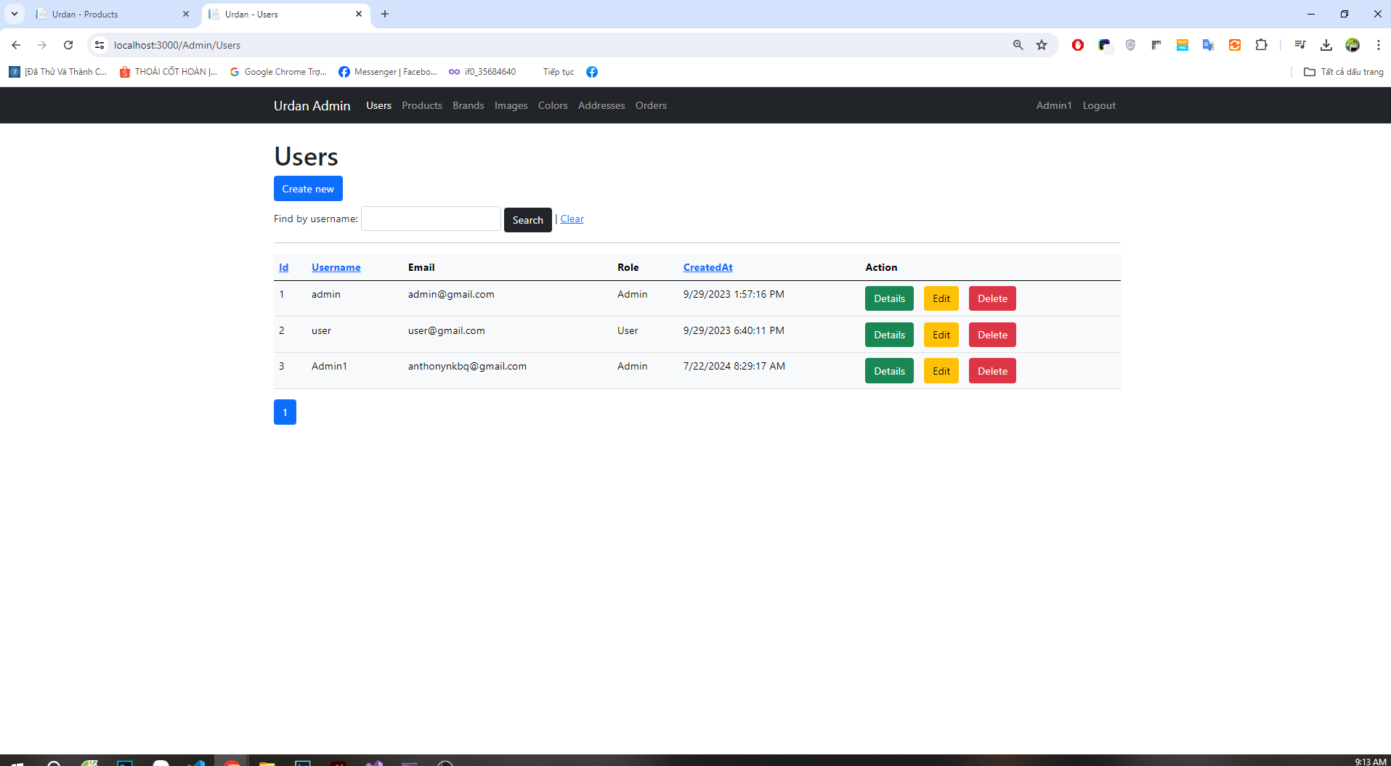
Task: Open Messenger | Facebook bookmark
Action: (x=388, y=72)
